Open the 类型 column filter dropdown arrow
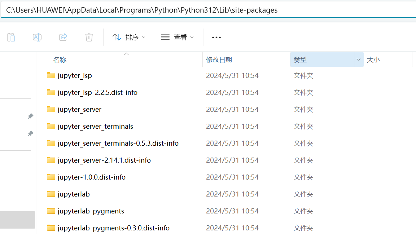Viewport: 416px width, 234px height. tap(359, 59)
